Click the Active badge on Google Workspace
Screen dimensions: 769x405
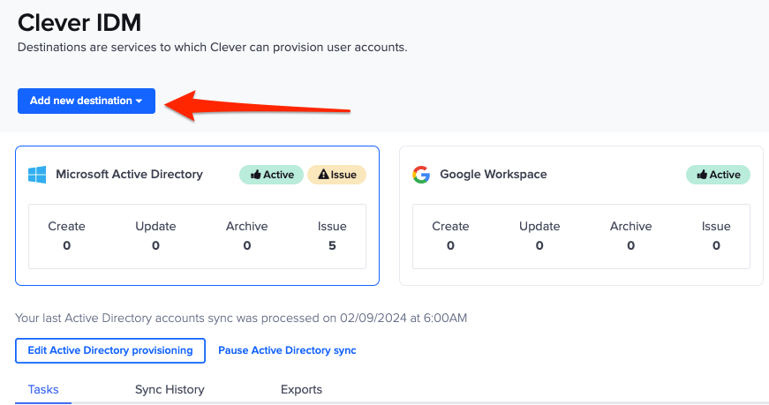[718, 175]
